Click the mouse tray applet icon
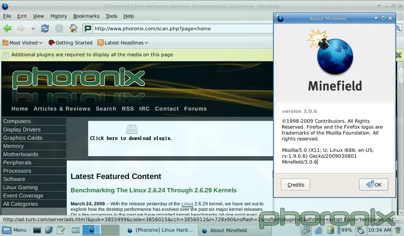This screenshot has width=404, height=236. pos(361,230)
